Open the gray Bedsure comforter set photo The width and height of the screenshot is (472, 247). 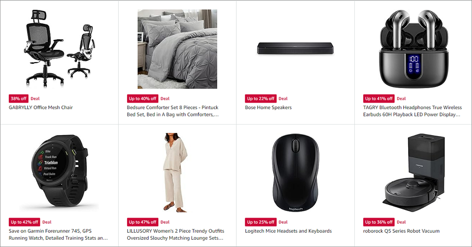coord(177,49)
